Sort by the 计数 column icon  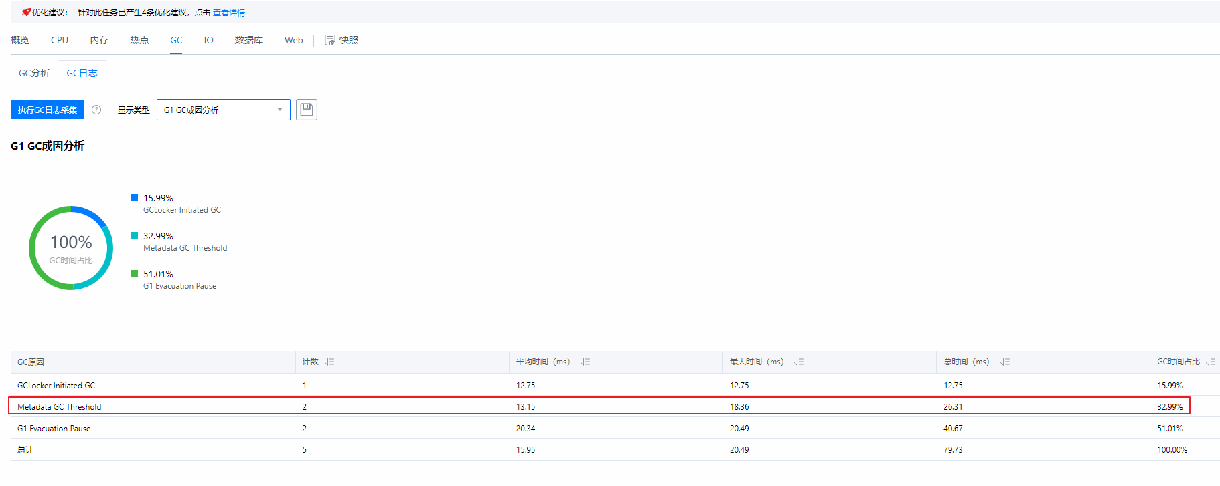[x=329, y=362]
